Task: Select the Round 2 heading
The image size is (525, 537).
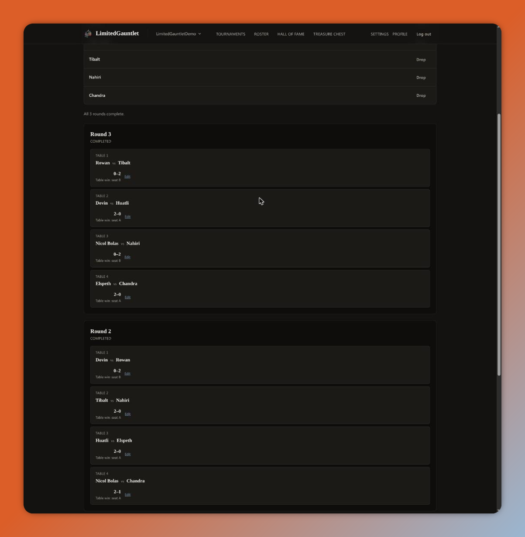Action: coord(100,332)
